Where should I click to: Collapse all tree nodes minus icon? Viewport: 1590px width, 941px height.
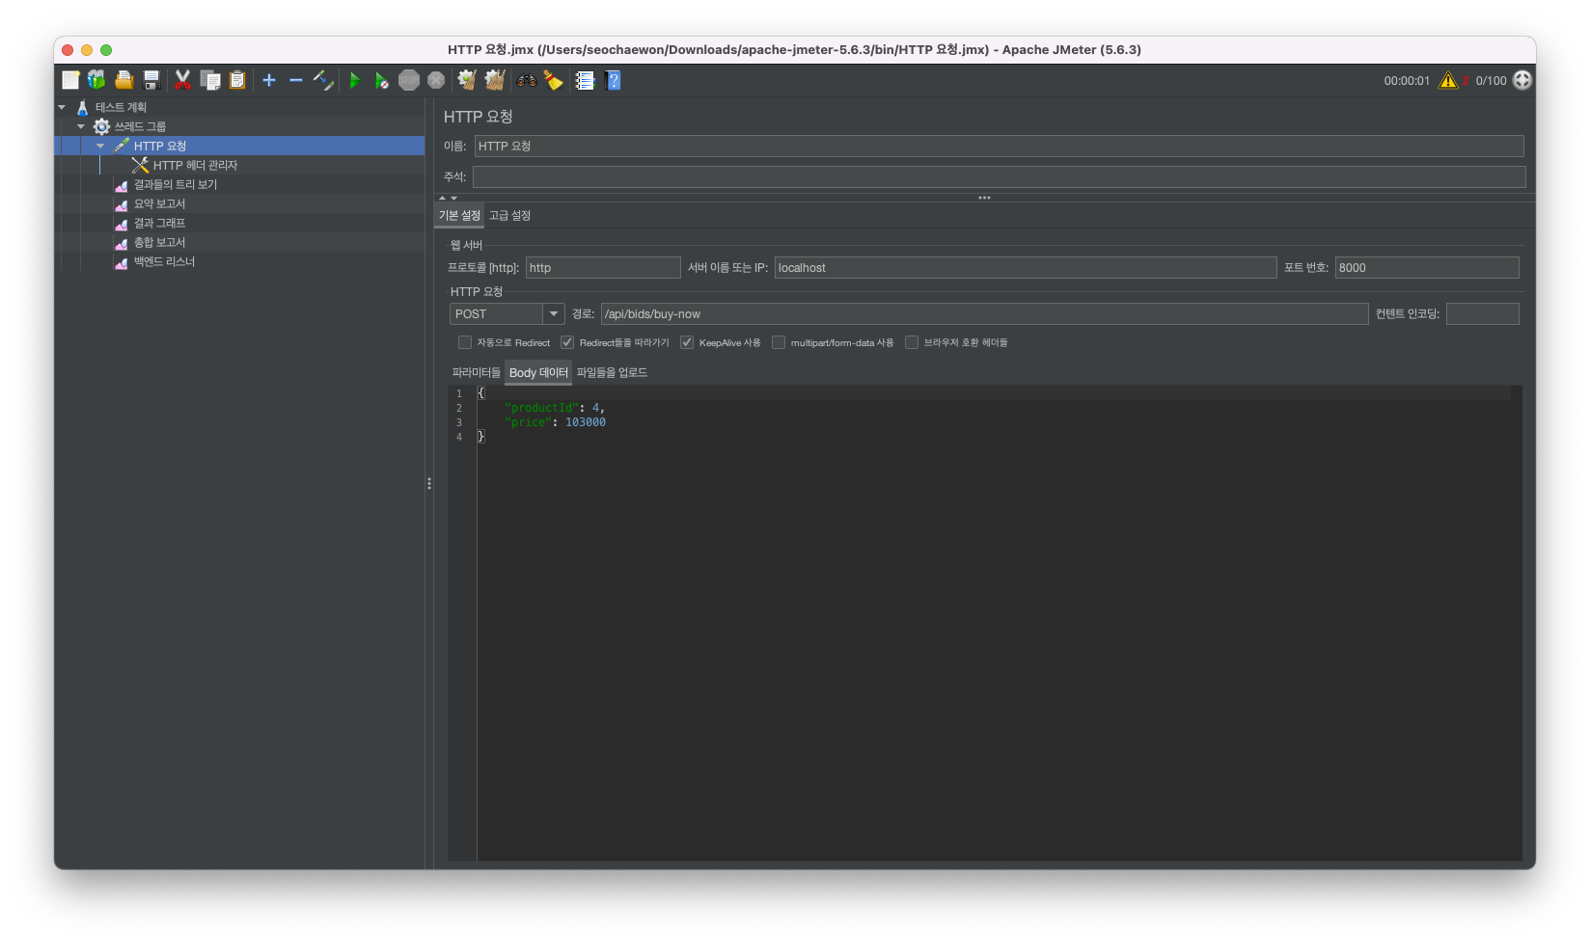(x=296, y=80)
